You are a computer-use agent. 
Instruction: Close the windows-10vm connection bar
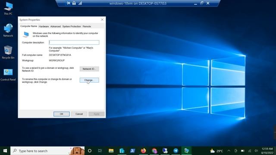tap(208, 3)
